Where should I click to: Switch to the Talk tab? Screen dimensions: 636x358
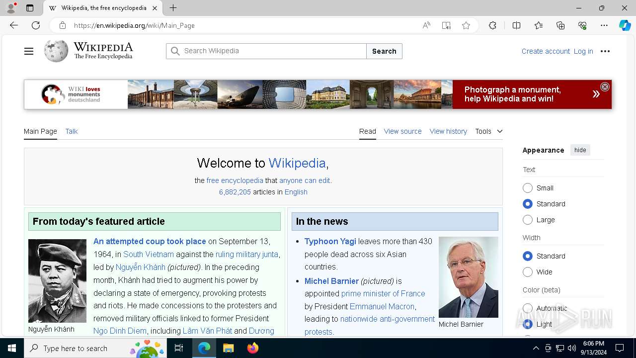(72, 131)
